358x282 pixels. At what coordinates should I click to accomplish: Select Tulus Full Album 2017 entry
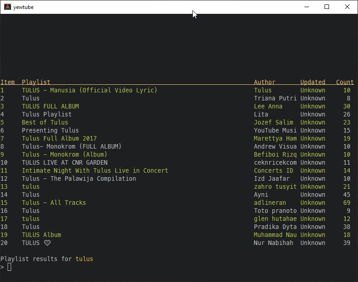tap(59, 138)
